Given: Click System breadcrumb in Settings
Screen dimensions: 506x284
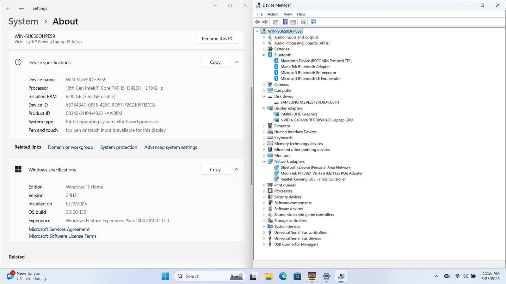Looking at the screenshot, I should tap(23, 21).
